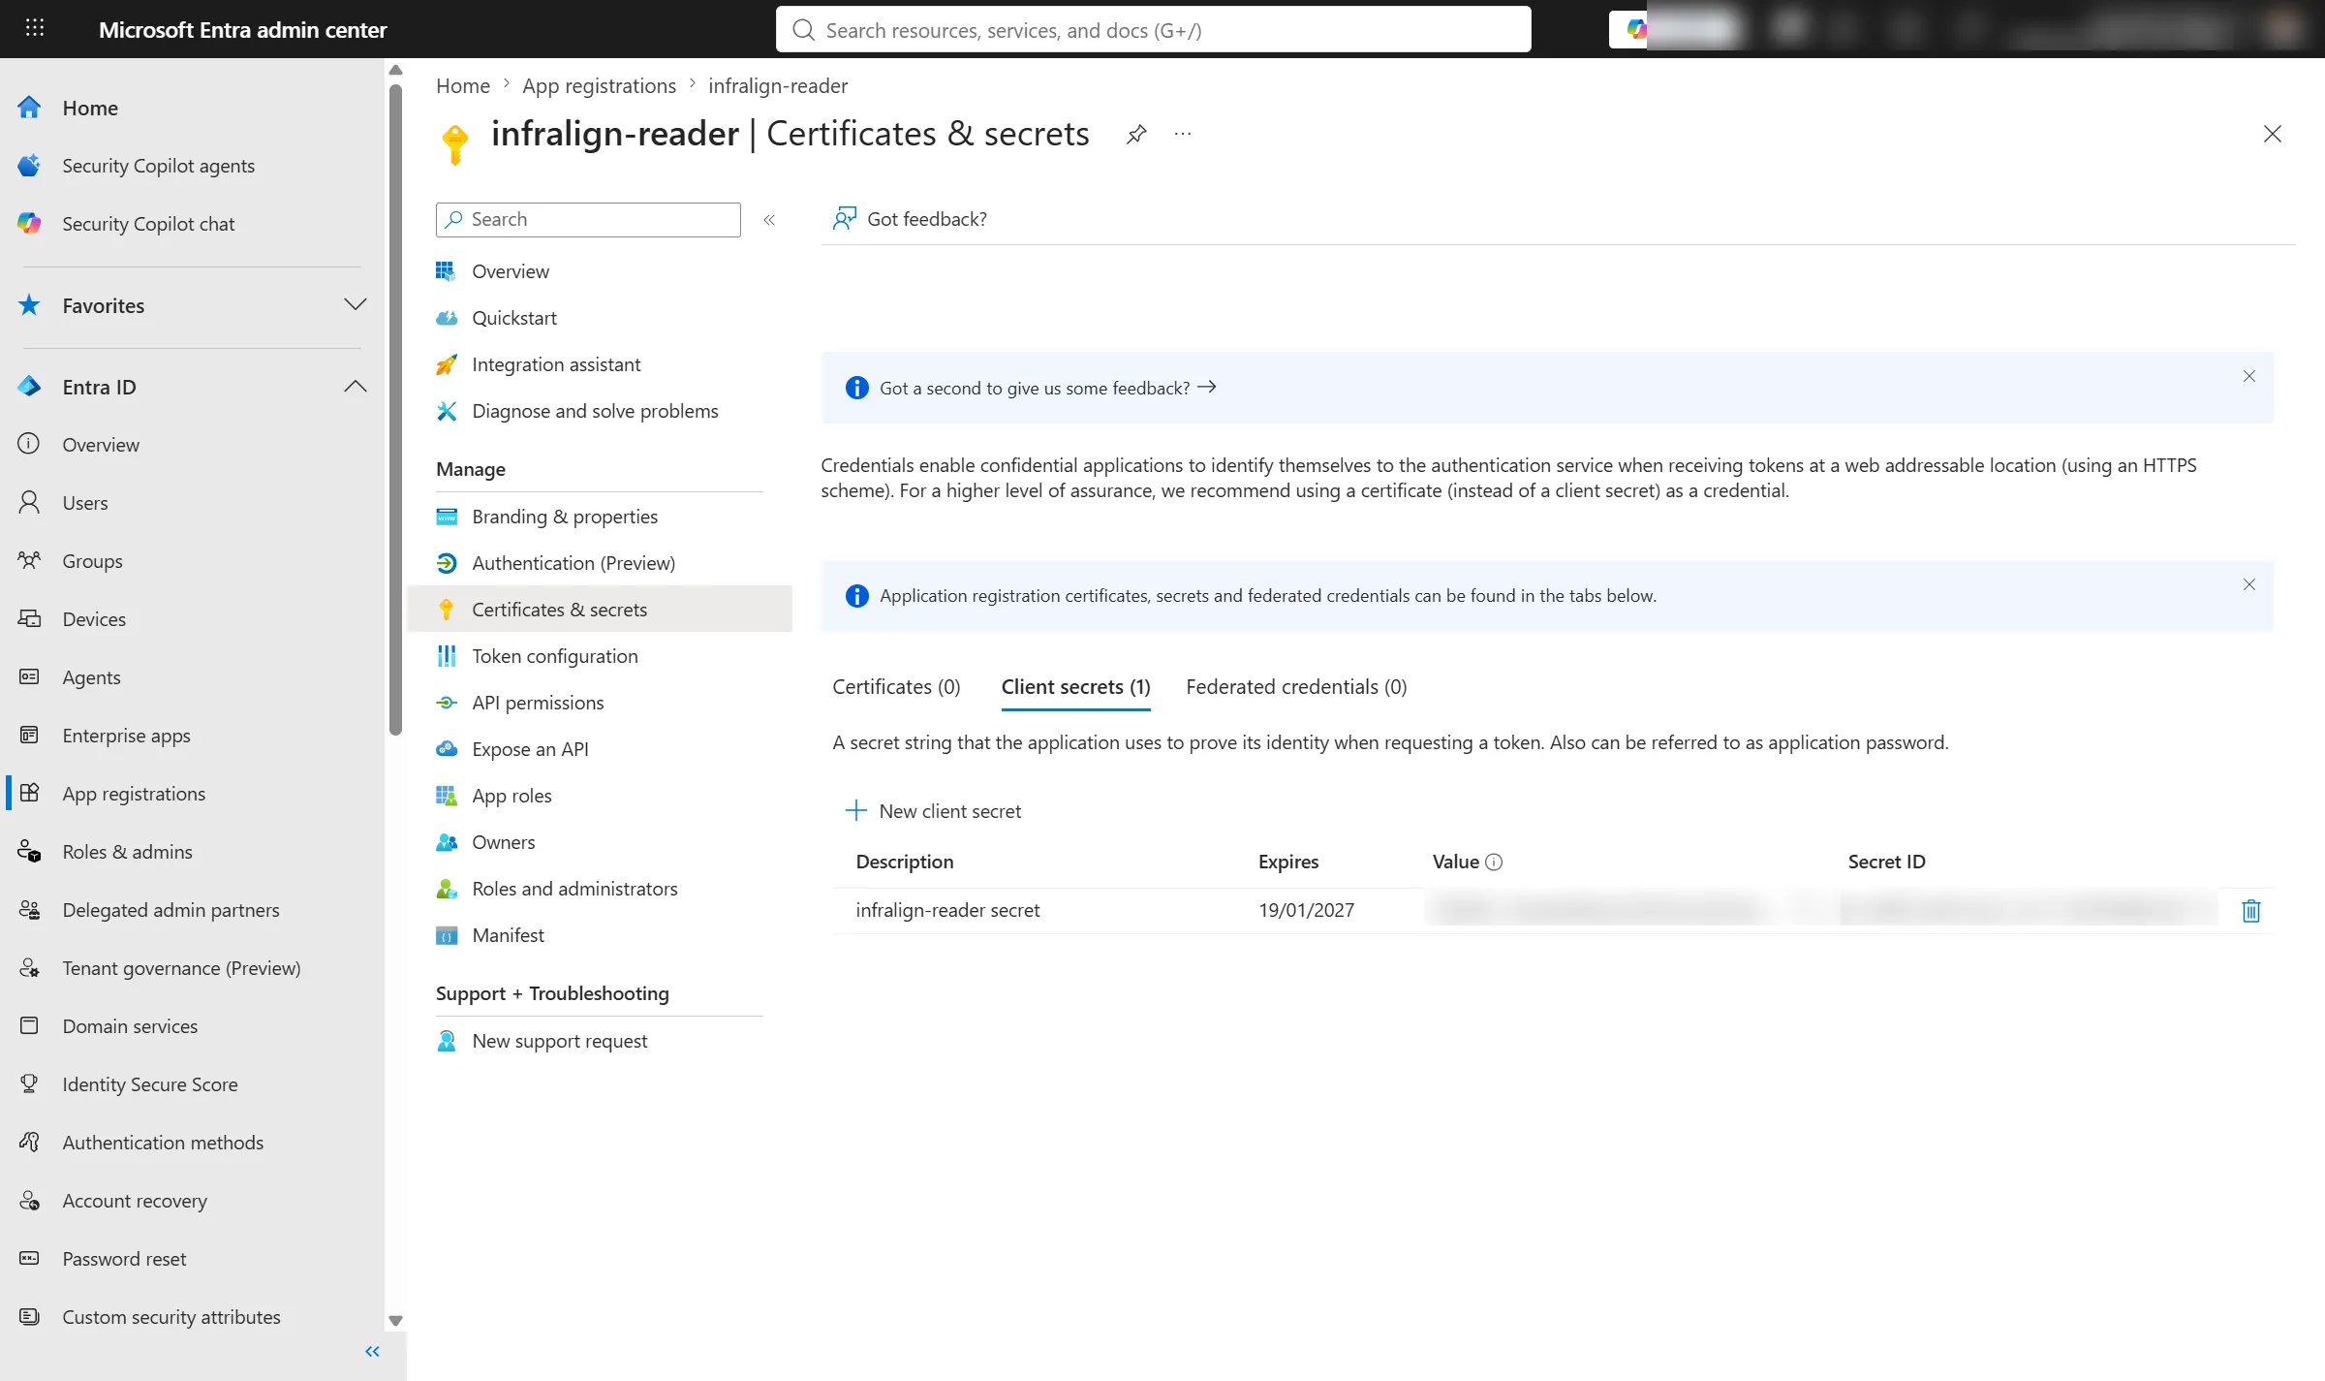The height and width of the screenshot is (1381, 2325).
Task: Close the Certificates & secrets blade
Action: coord(2272,134)
